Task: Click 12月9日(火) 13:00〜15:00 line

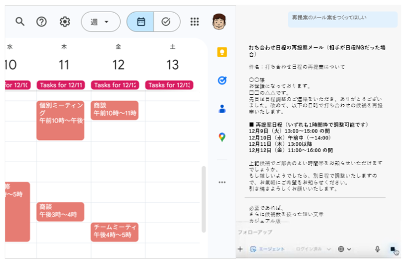Action: 289,131
